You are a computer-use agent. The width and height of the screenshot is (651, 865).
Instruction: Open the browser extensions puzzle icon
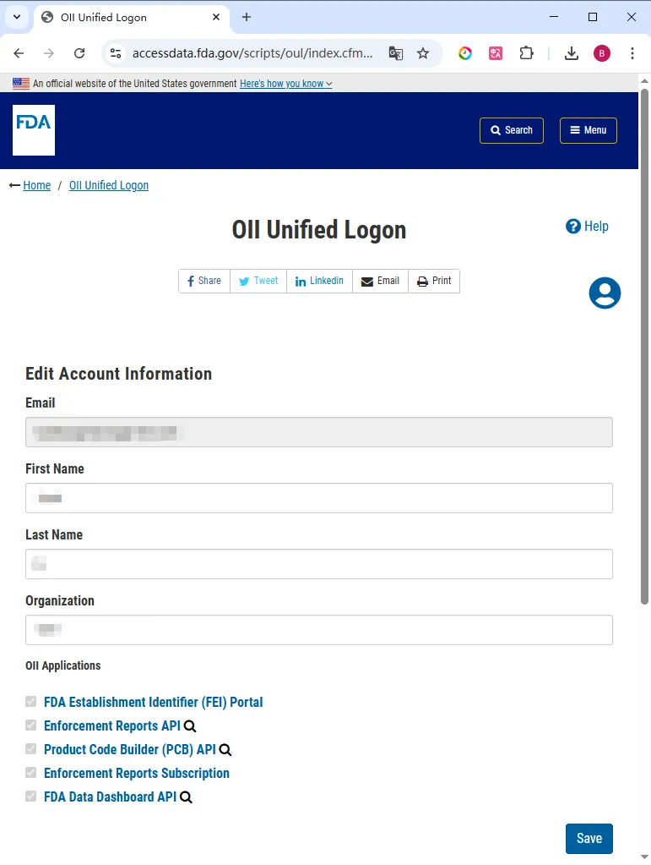click(526, 53)
